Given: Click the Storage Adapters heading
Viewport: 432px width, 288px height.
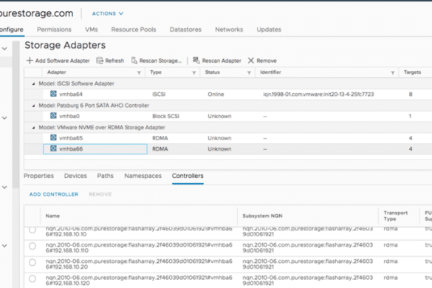Looking at the screenshot, I should (65, 45).
